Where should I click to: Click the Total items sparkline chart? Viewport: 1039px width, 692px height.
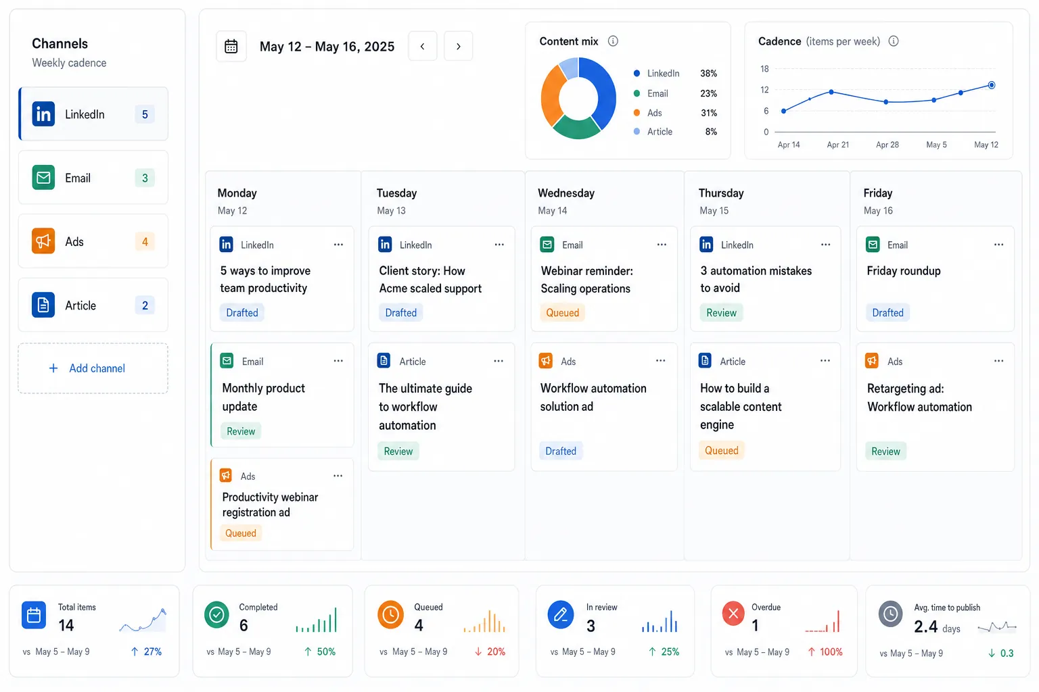click(x=143, y=620)
